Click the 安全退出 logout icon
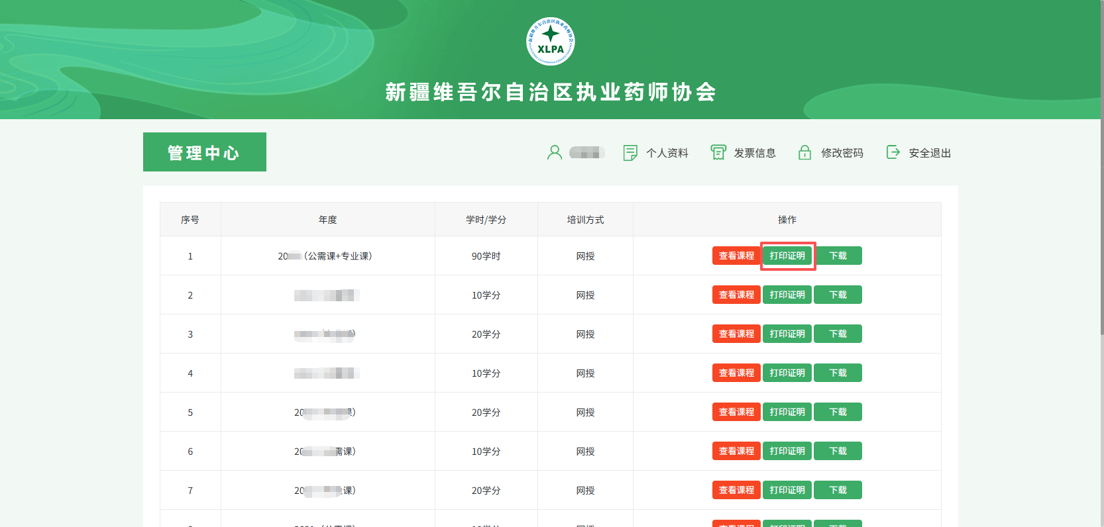Viewport: 1104px width, 527px height. (893, 153)
